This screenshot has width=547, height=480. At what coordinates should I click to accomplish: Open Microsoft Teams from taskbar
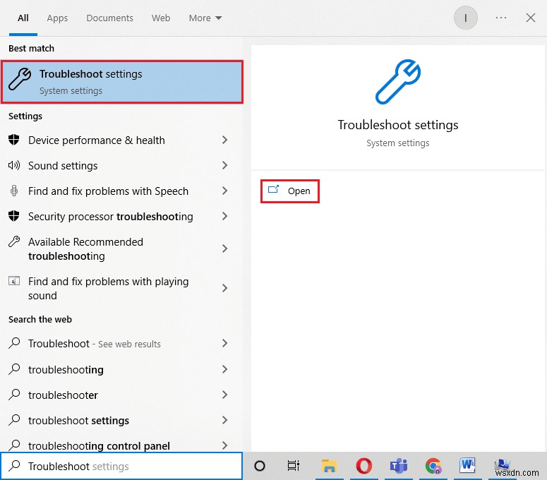(x=398, y=466)
